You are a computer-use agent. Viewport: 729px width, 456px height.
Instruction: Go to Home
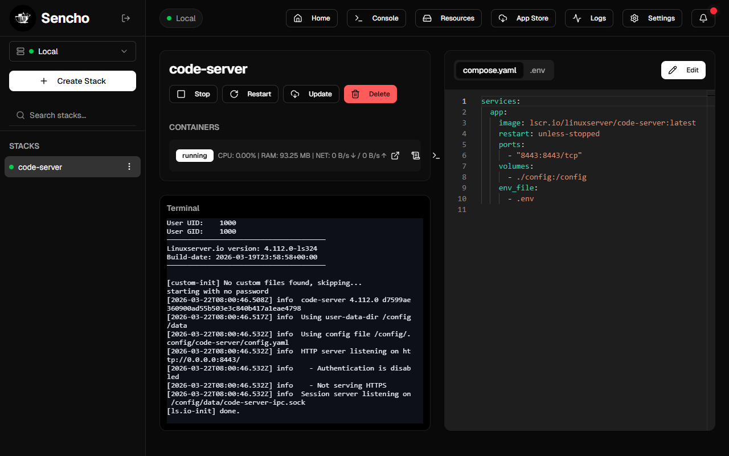pyautogui.click(x=312, y=18)
